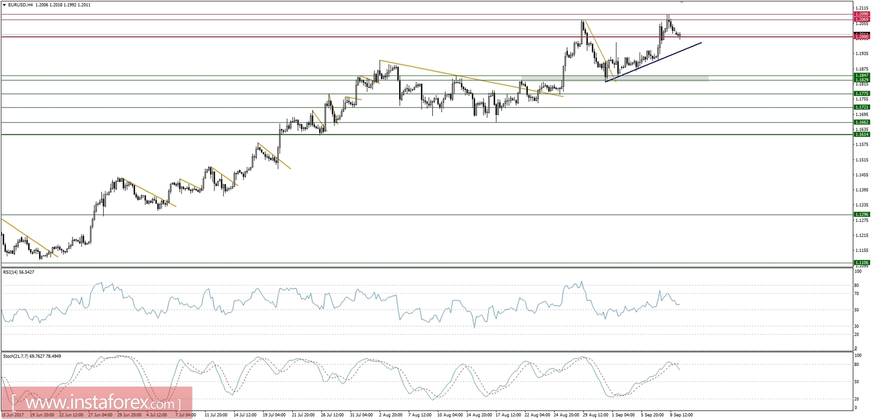Click the 1.1395 price scale value

tap(862, 190)
